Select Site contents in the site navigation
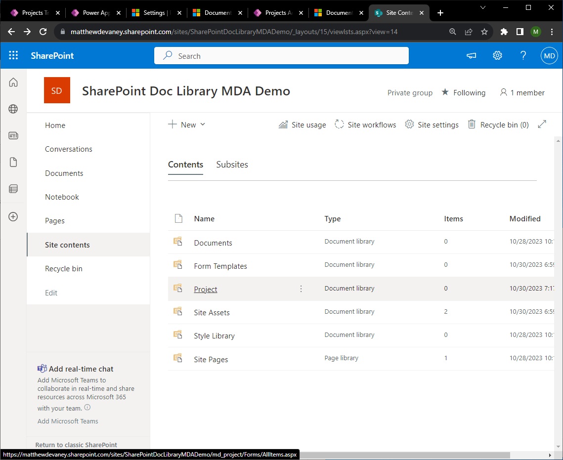Image resolution: width=563 pixels, height=460 pixels. click(67, 245)
